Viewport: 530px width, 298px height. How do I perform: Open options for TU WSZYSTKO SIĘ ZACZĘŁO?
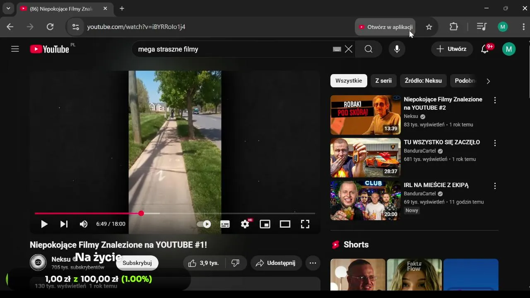coord(495,143)
